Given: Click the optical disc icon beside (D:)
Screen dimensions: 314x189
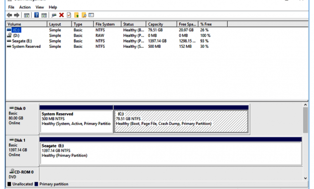Looking at the screenshot, I should click(9, 35).
